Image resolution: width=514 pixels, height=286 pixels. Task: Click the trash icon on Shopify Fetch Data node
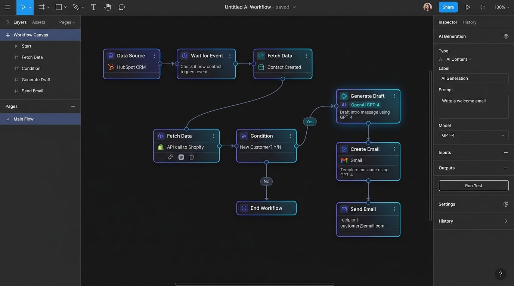pos(192,157)
